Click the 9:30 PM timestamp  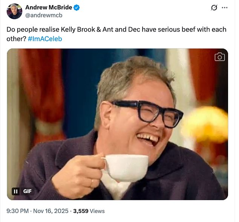[x=17, y=211]
